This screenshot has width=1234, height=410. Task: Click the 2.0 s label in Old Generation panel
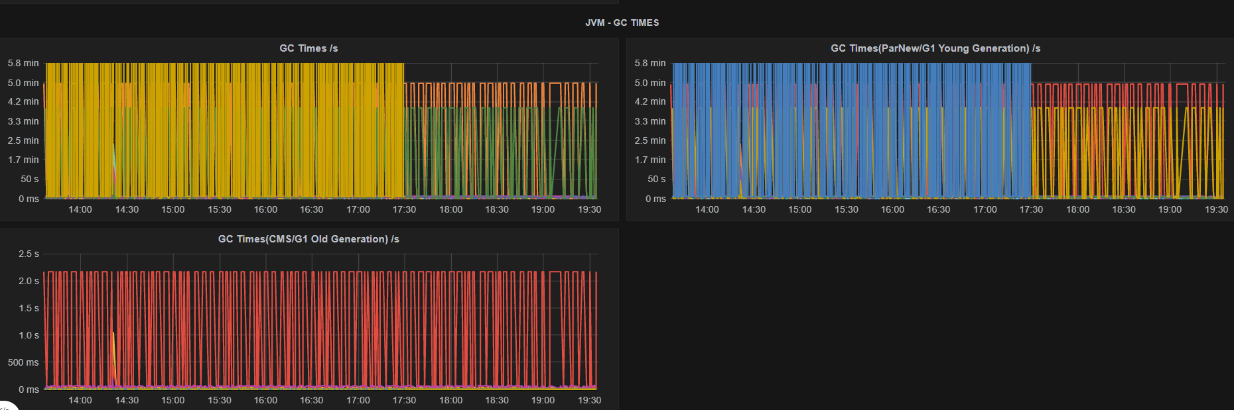click(29, 281)
